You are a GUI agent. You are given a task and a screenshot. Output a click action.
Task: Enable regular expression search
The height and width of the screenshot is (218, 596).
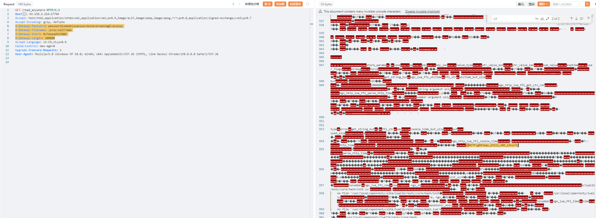(548, 19)
